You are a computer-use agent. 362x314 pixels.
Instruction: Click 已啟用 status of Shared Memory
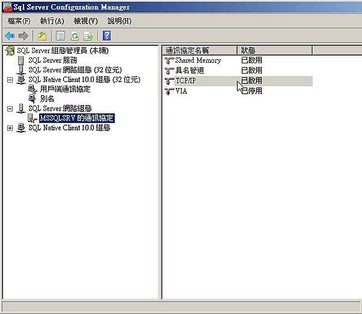[252, 60]
